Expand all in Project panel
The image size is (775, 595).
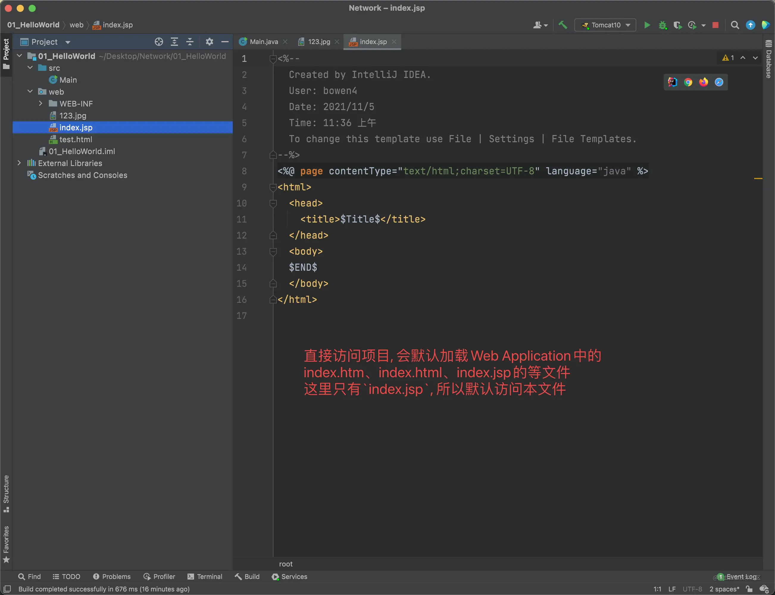coord(174,42)
